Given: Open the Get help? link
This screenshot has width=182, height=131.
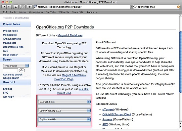Looking at the screenshot, I should coord(8,97).
